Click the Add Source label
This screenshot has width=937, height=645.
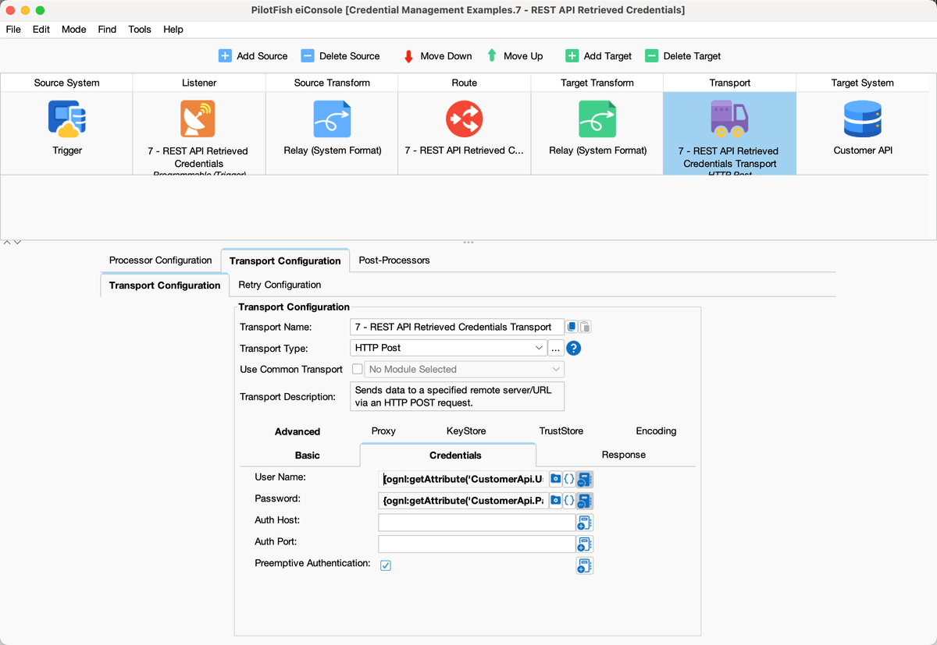[262, 56]
